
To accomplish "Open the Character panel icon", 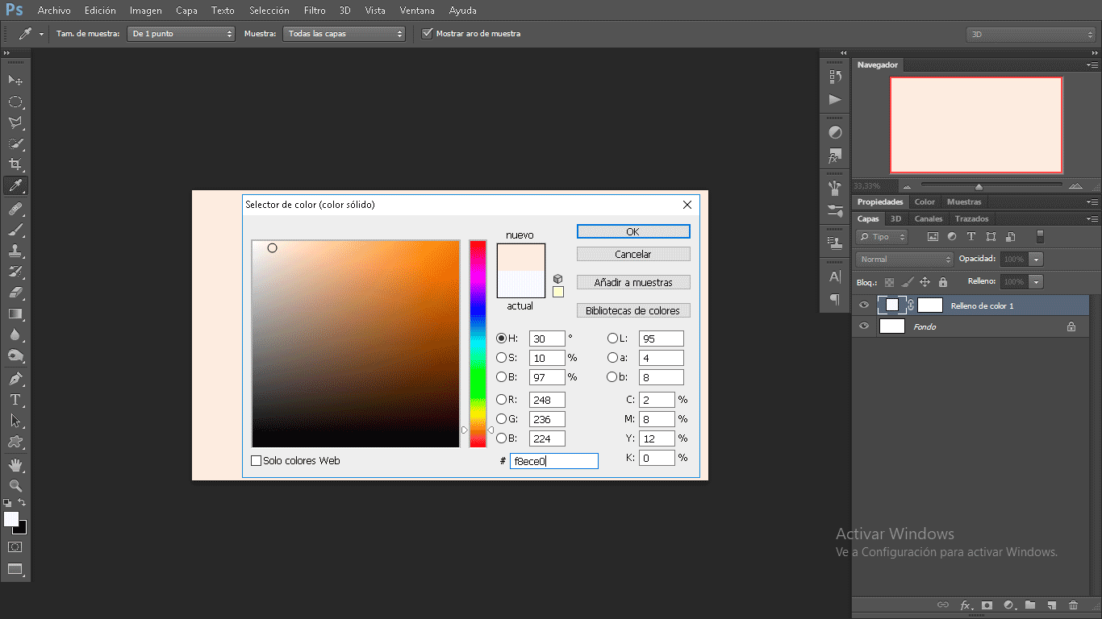I will coord(835,276).
